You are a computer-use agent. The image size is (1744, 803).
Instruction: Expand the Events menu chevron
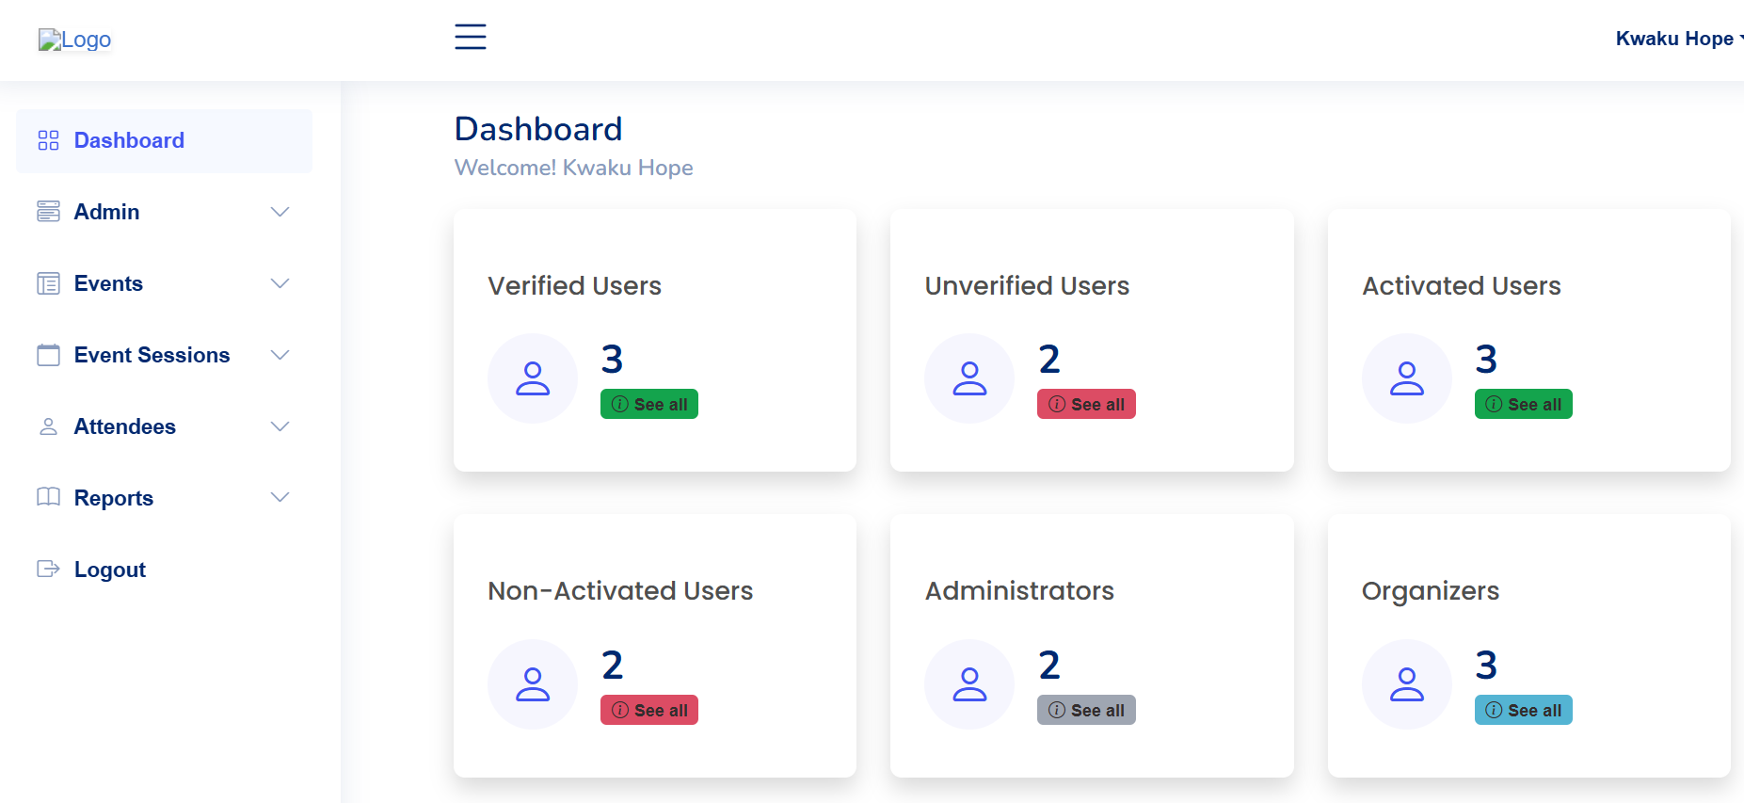(280, 283)
